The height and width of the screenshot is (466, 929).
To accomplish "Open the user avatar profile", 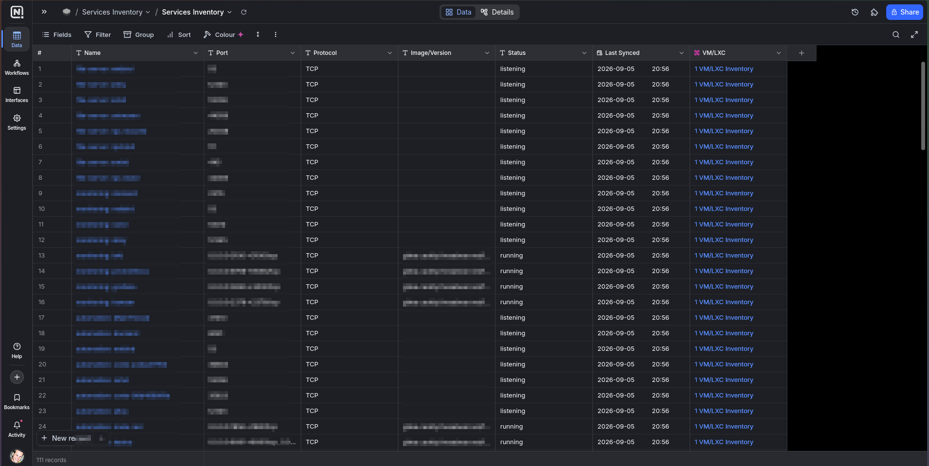I will pyautogui.click(x=17, y=456).
